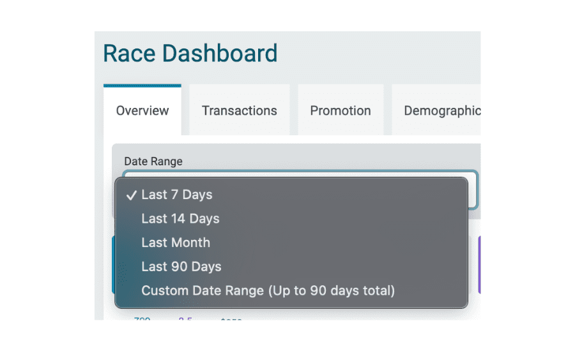This screenshot has width=575, height=351.
Task: Switch to the Overview tab
Action: pos(142,110)
